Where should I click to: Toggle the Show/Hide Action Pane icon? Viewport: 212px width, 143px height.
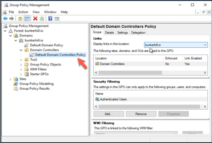point(57,19)
